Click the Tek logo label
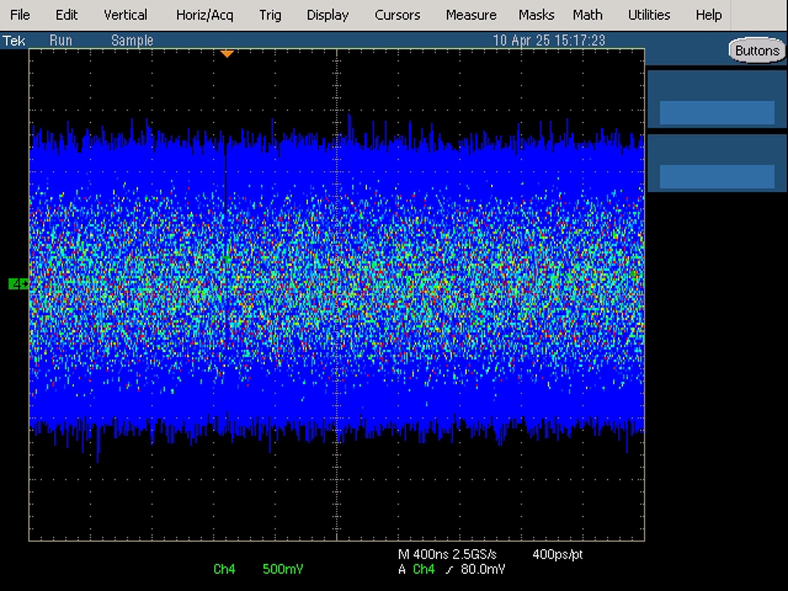788x591 pixels. pos(14,41)
